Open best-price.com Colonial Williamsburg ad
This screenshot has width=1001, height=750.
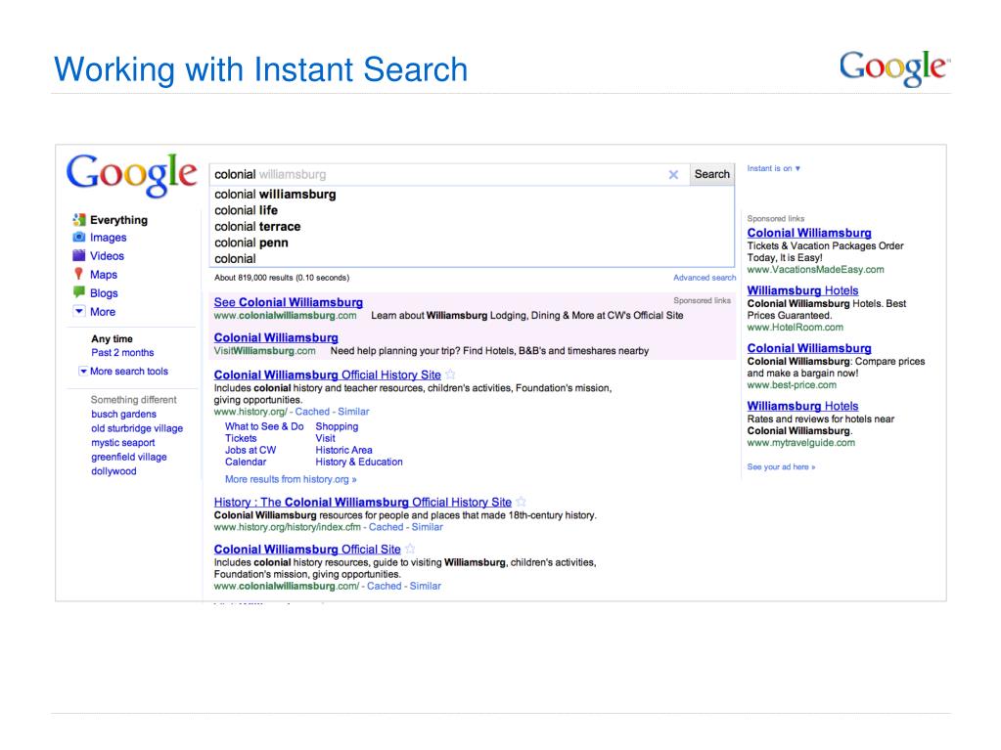point(809,348)
